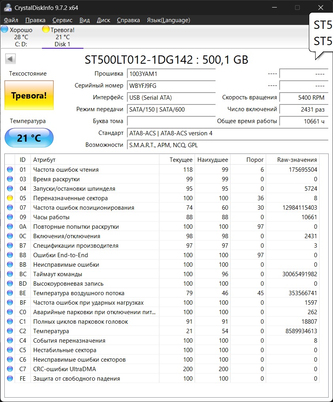Click the status icon for Спецификации производителя
This screenshot has height=402, width=333.
pos(10,245)
